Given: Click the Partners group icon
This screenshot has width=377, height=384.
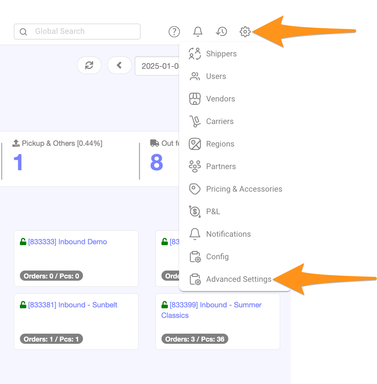Looking at the screenshot, I should [x=195, y=166].
